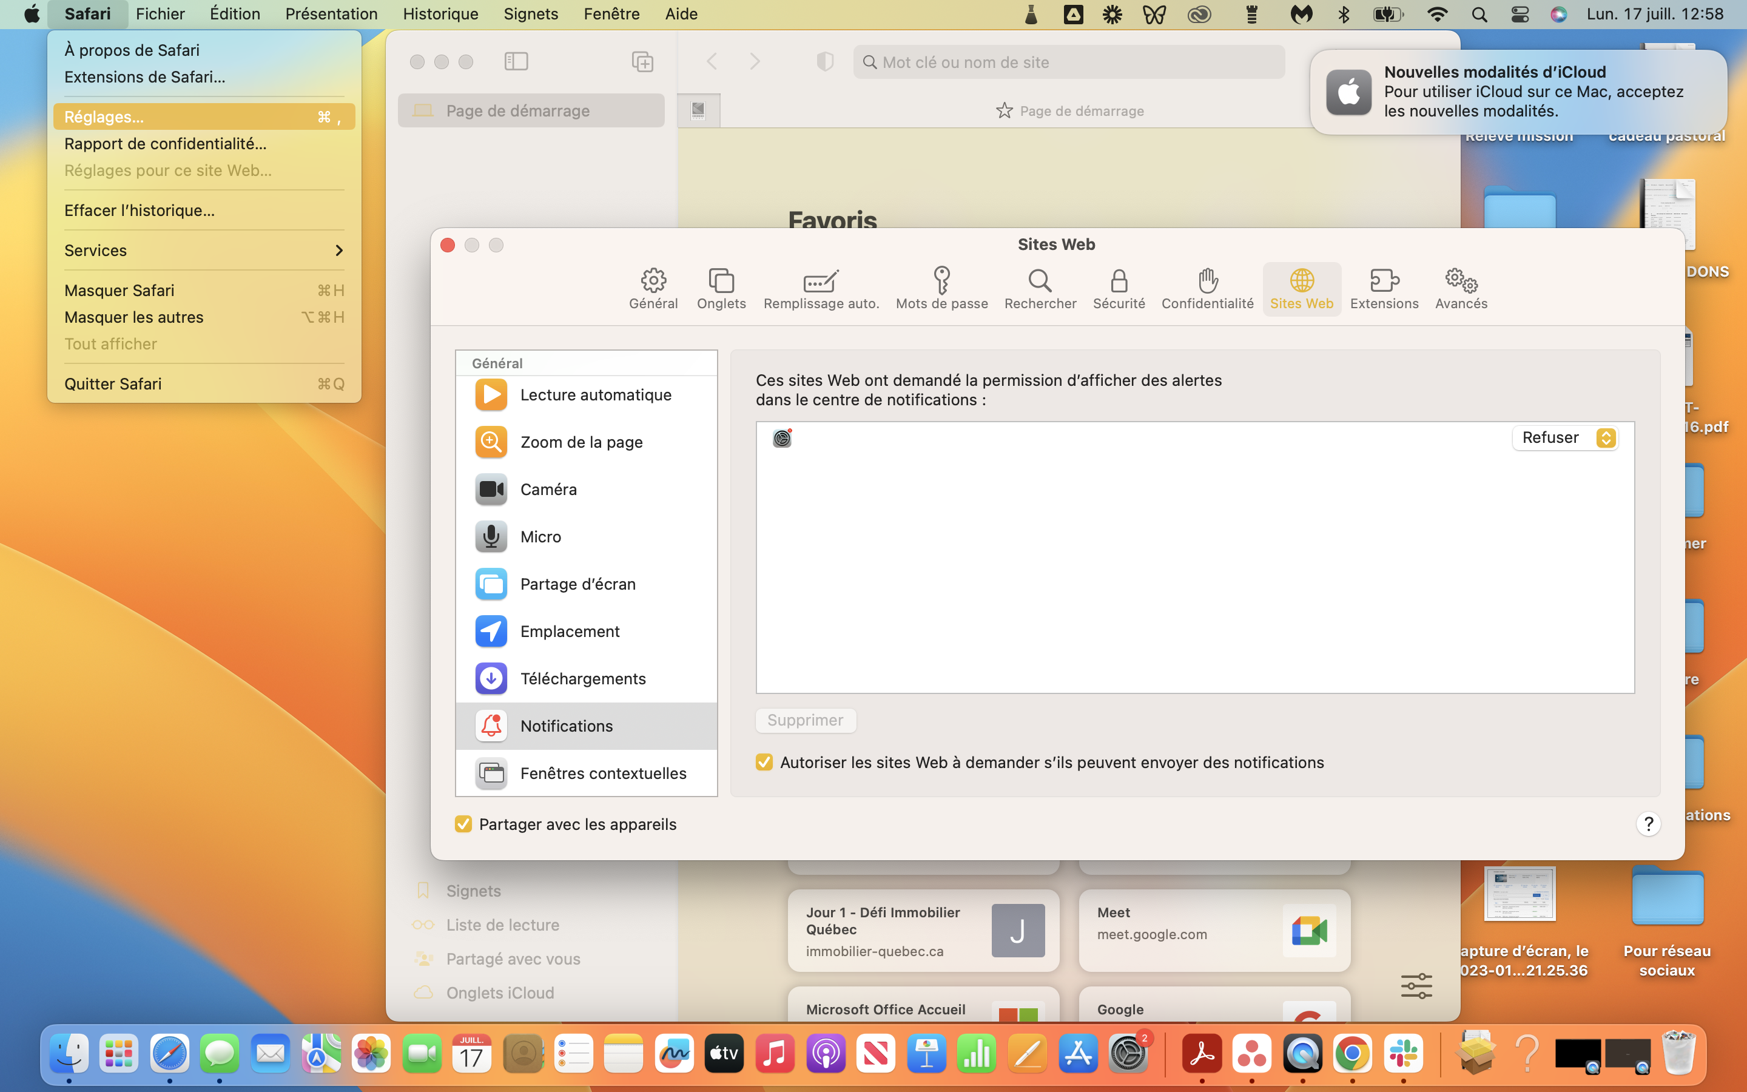Open the iCloud modalités notification
Screen dimensions: 1747x1092
[x=1518, y=92]
